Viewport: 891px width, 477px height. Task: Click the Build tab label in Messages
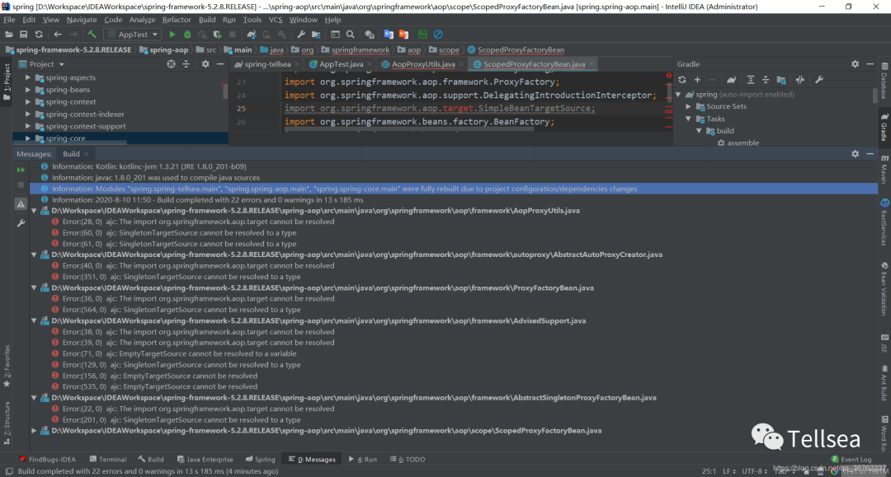coord(71,154)
